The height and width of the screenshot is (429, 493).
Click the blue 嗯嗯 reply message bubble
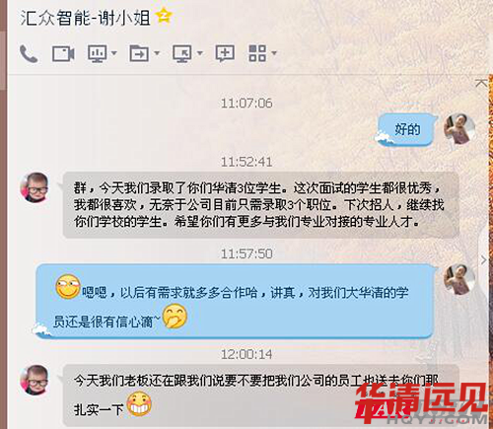coord(235,301)
